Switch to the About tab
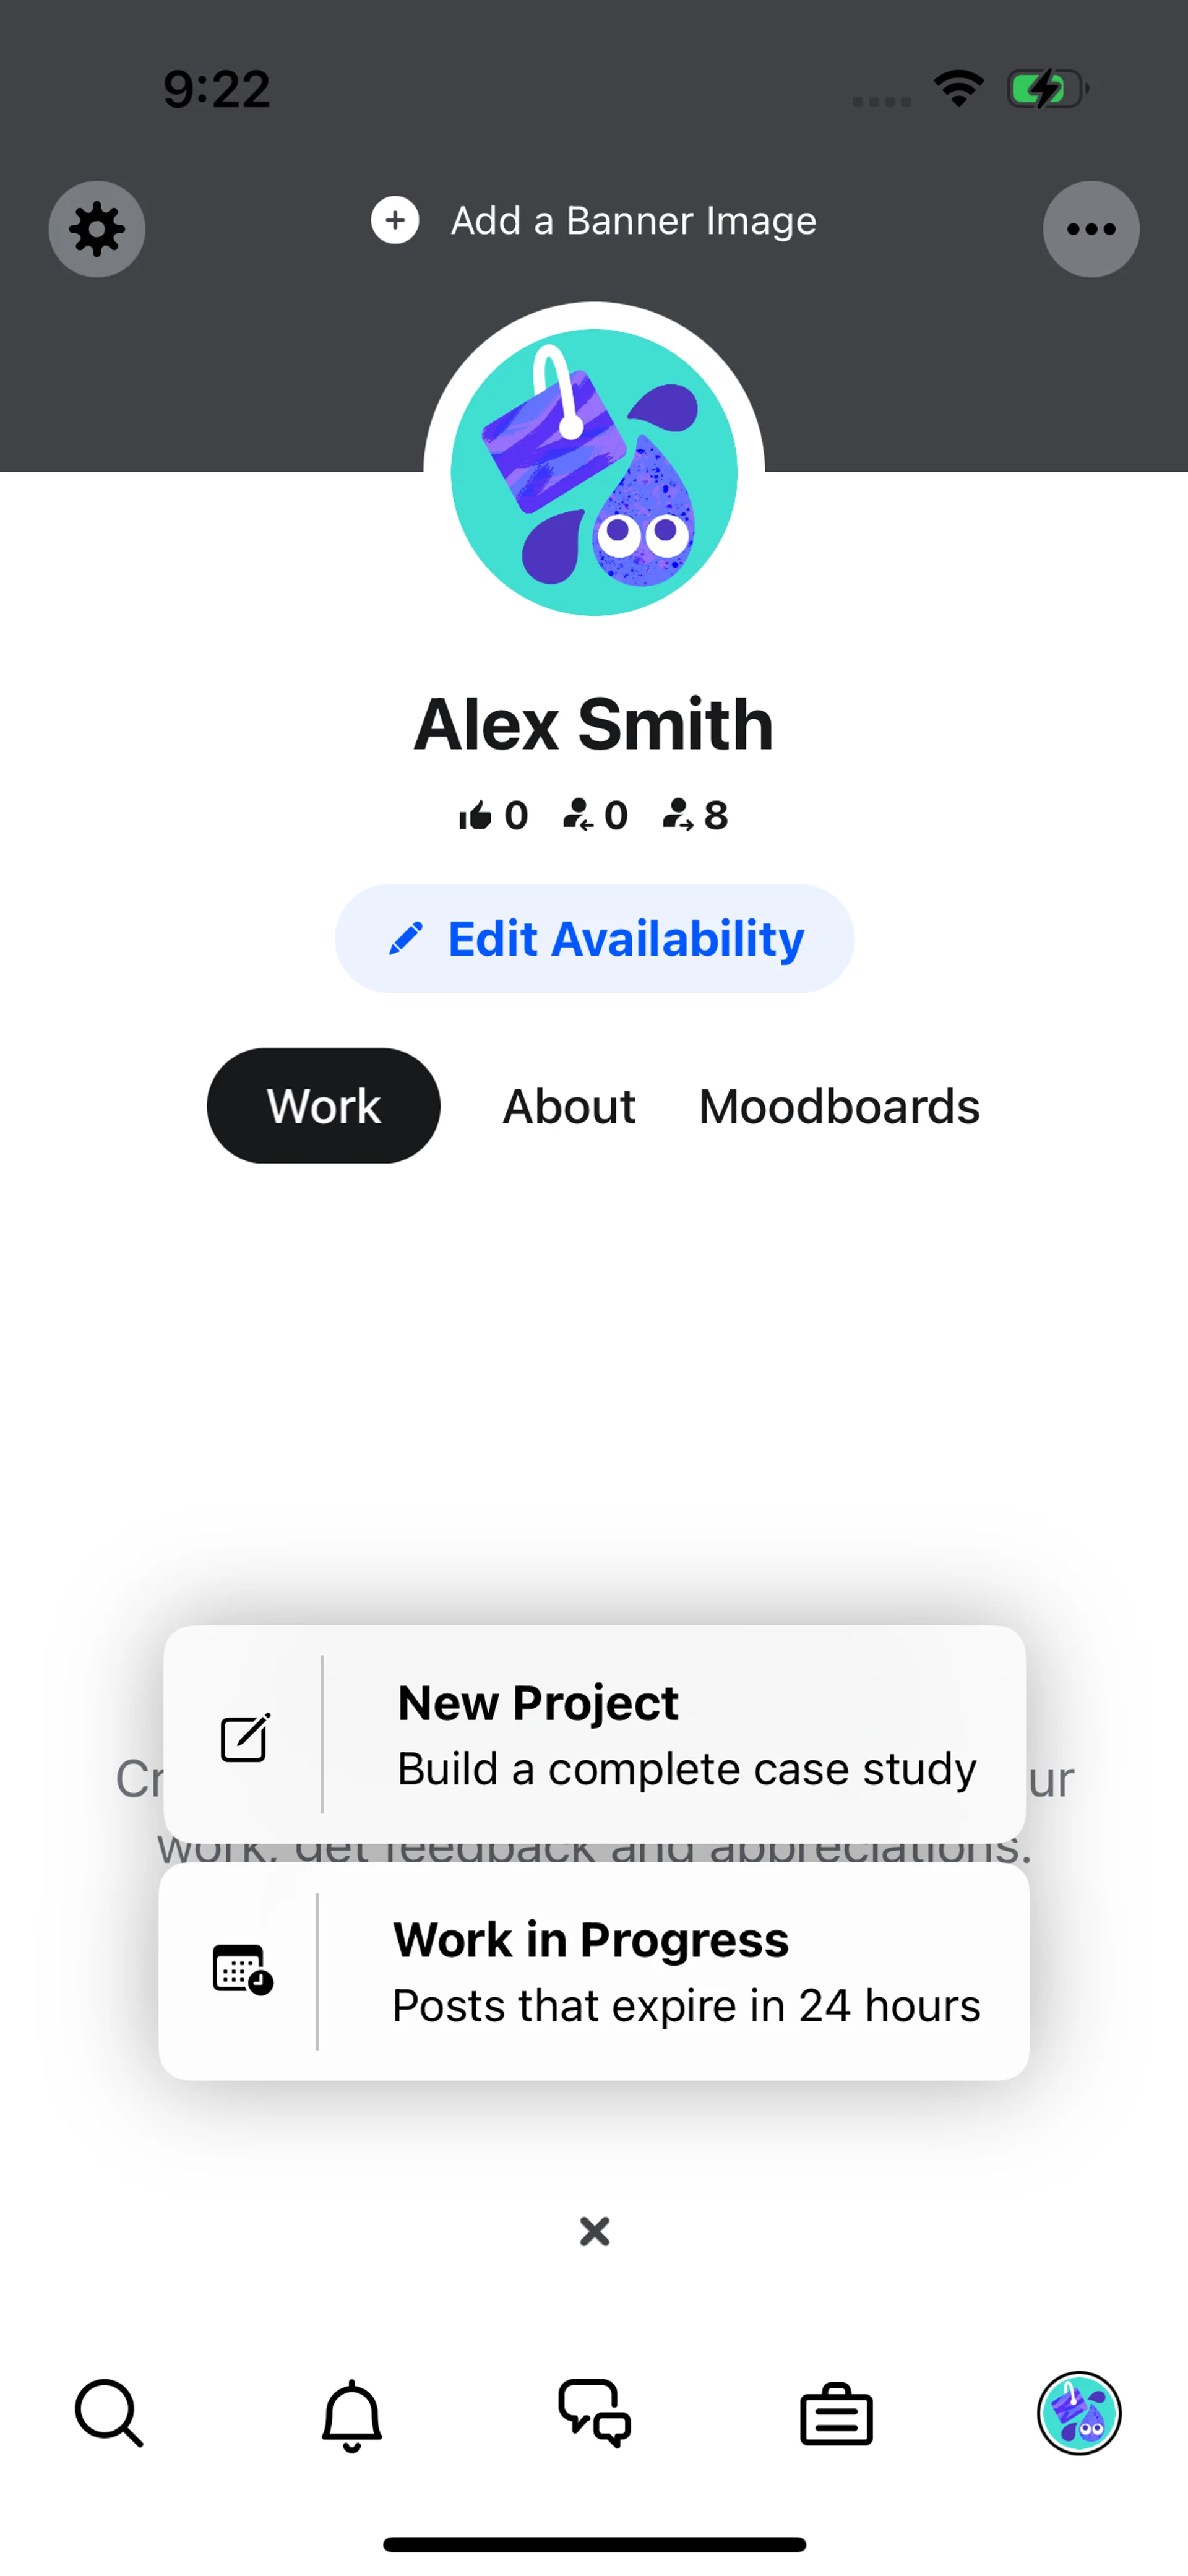Image resolution: width=1188 pixels, height=2576 pixels. point(569,1106)
